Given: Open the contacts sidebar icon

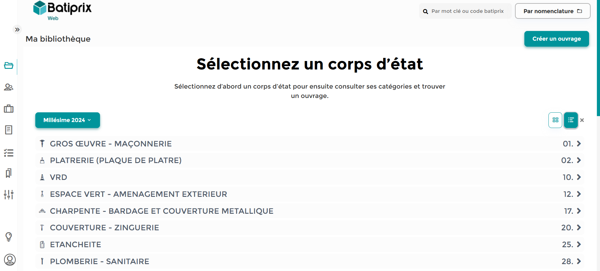Looking at the screenshot, I should pyautogui.click(x=9, y=87).
